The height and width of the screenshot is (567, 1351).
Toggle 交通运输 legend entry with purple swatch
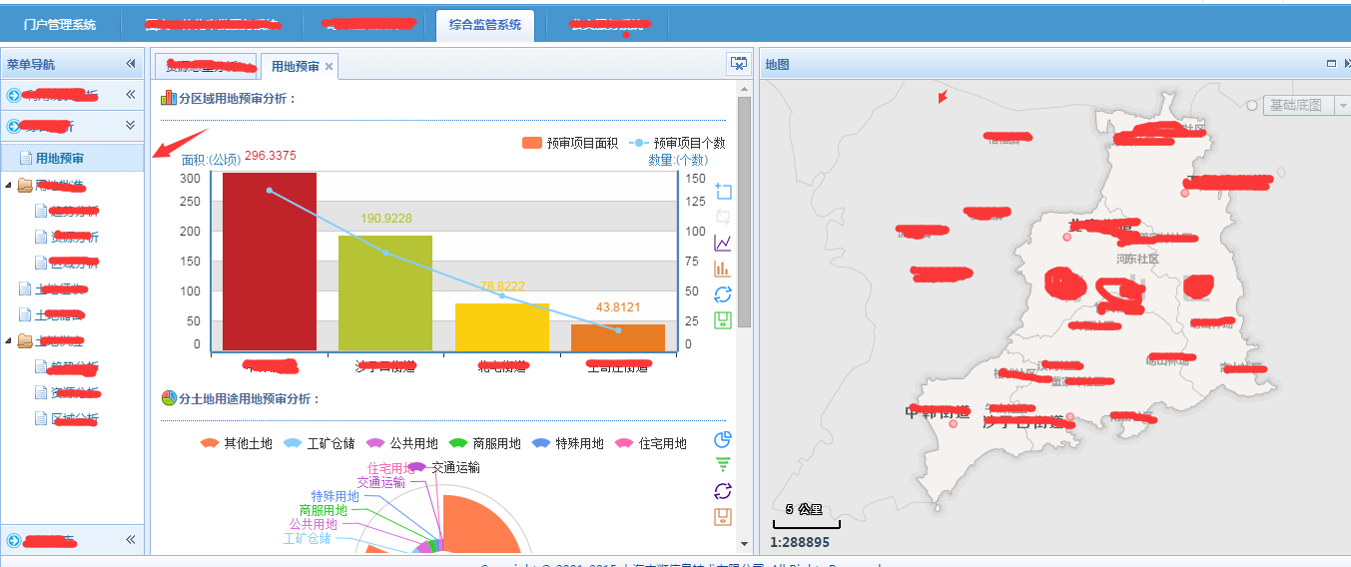click(444, 467)
